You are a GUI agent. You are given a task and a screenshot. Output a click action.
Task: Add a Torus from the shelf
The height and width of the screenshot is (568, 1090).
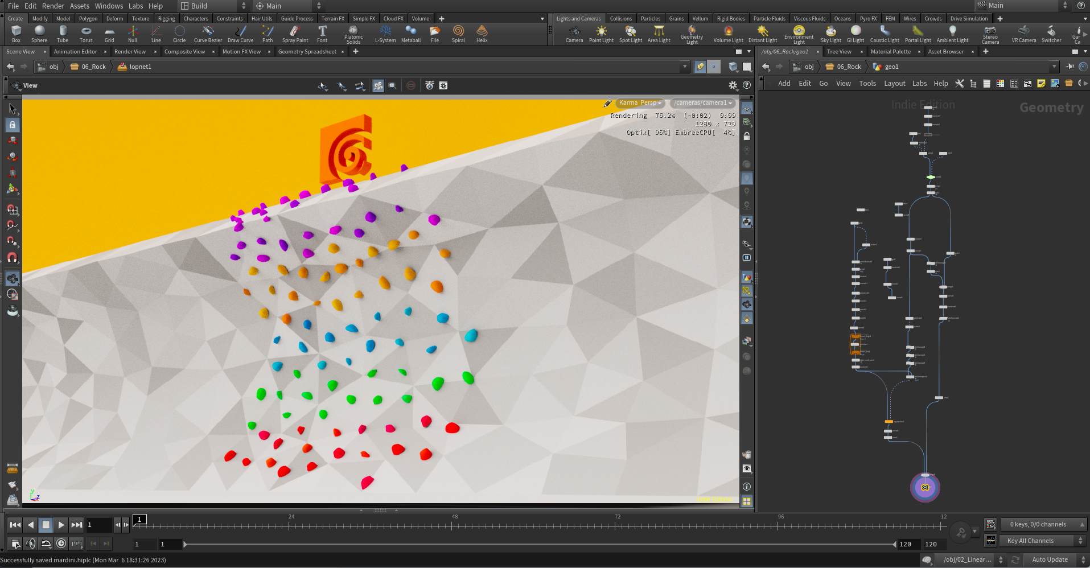86,34
